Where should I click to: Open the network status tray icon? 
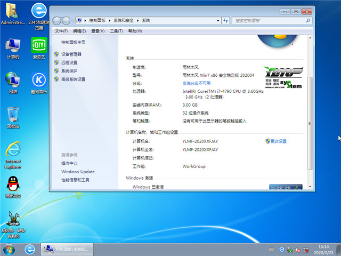point(306,250)
